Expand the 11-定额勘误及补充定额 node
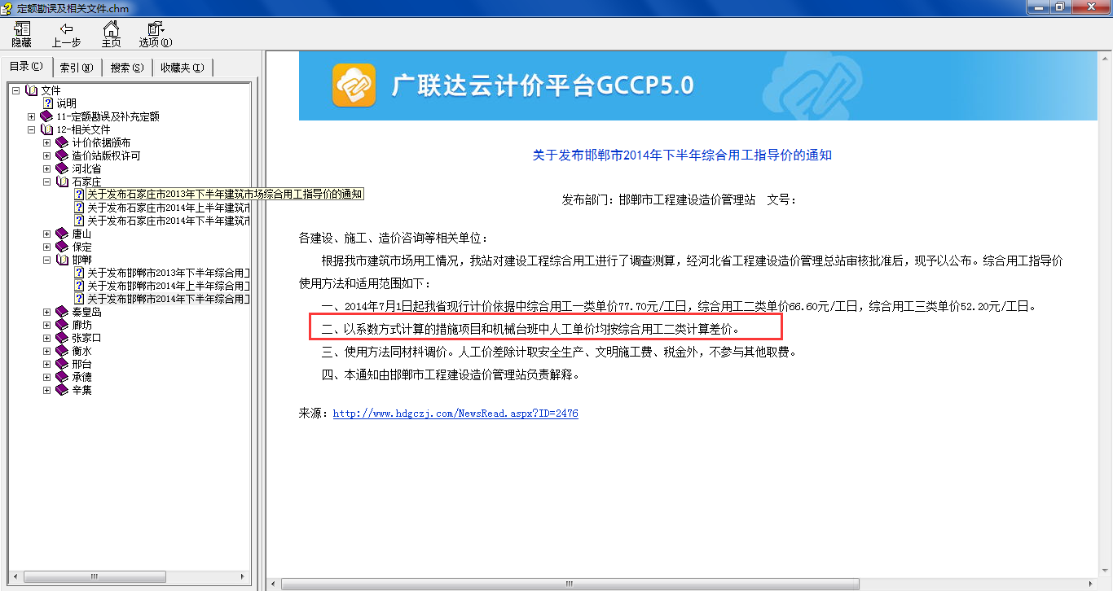This screenshot has width=1113, height=591. pyautogui.click(x=32, y=116)
